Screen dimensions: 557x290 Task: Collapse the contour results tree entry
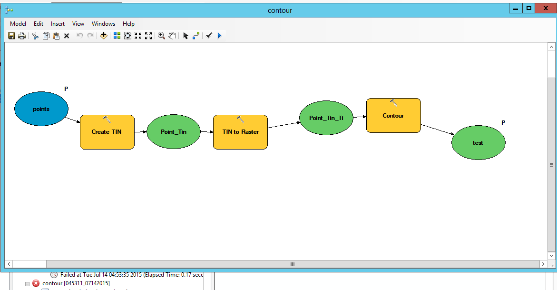coord(27,284)
